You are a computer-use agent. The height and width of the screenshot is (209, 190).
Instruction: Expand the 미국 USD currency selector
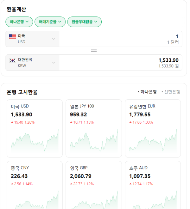point(32,39)
